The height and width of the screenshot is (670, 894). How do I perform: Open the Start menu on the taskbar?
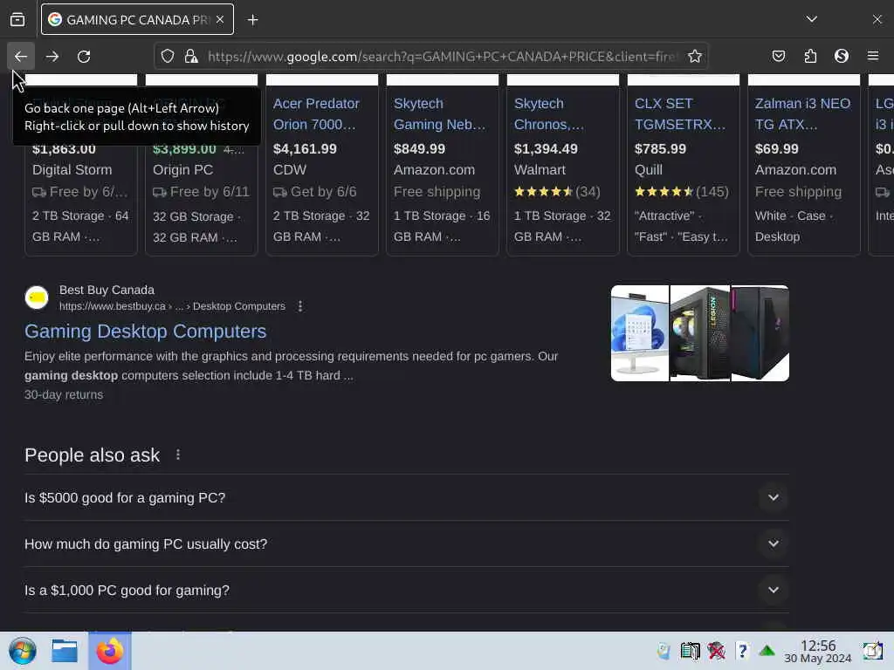pos(22,651)
